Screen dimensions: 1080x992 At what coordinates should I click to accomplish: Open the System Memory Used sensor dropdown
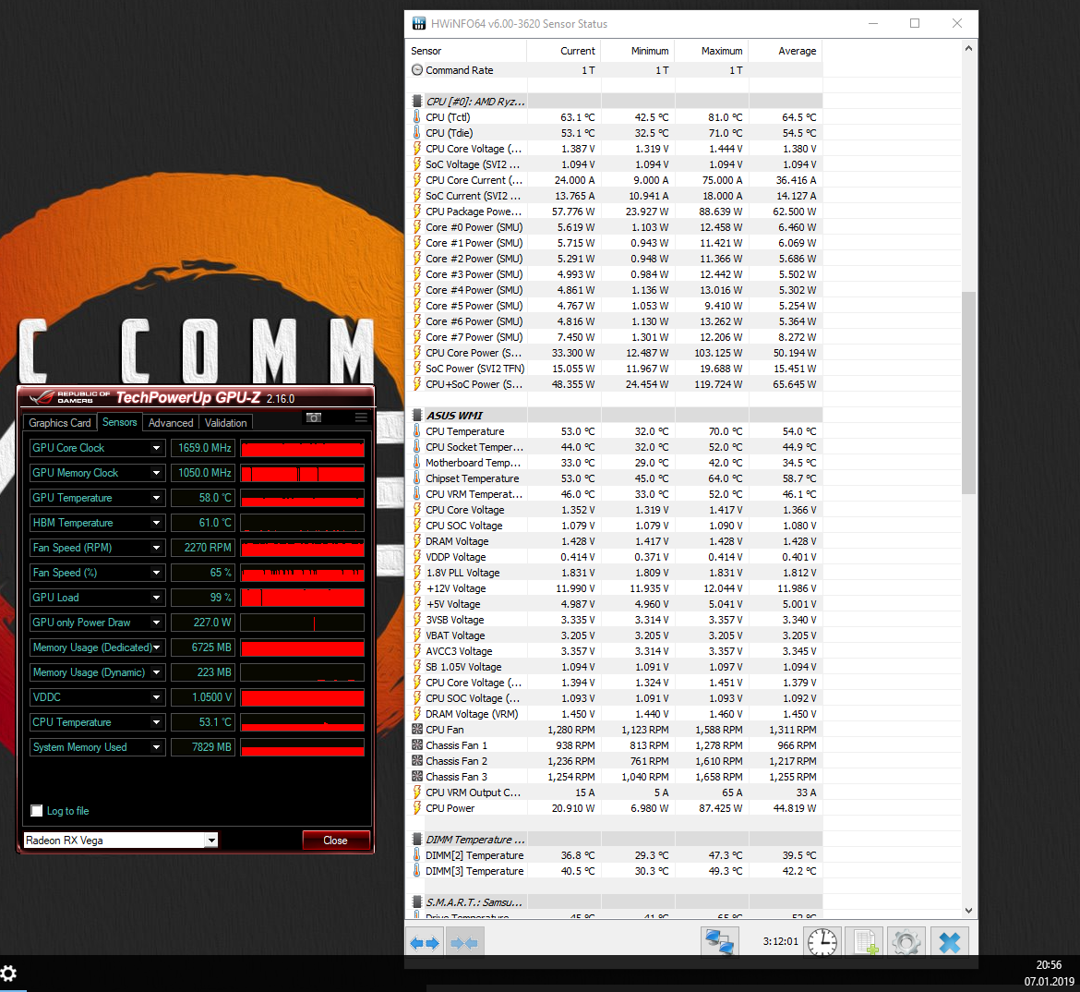(156, 747)
